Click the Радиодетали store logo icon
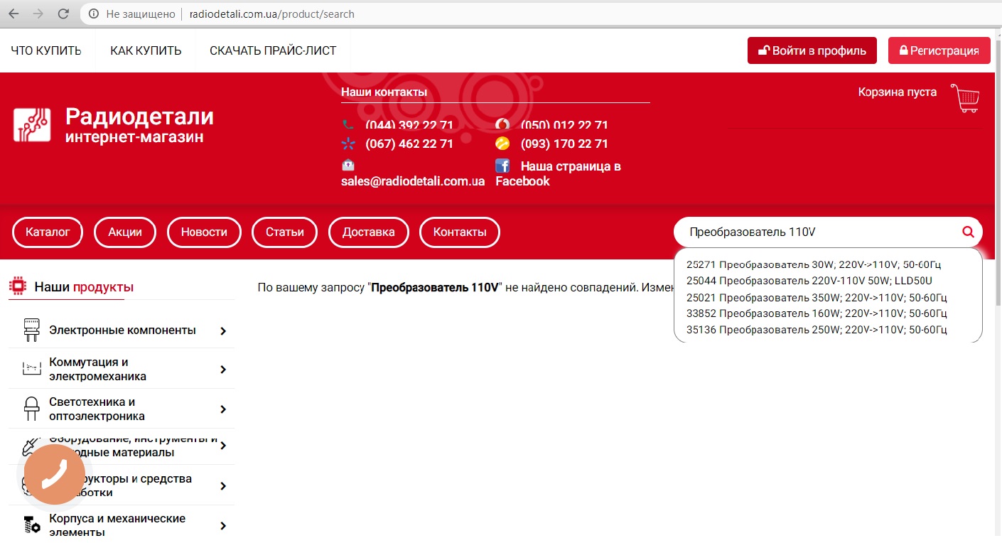This screenshot has height=543, width=1002. 32,124
